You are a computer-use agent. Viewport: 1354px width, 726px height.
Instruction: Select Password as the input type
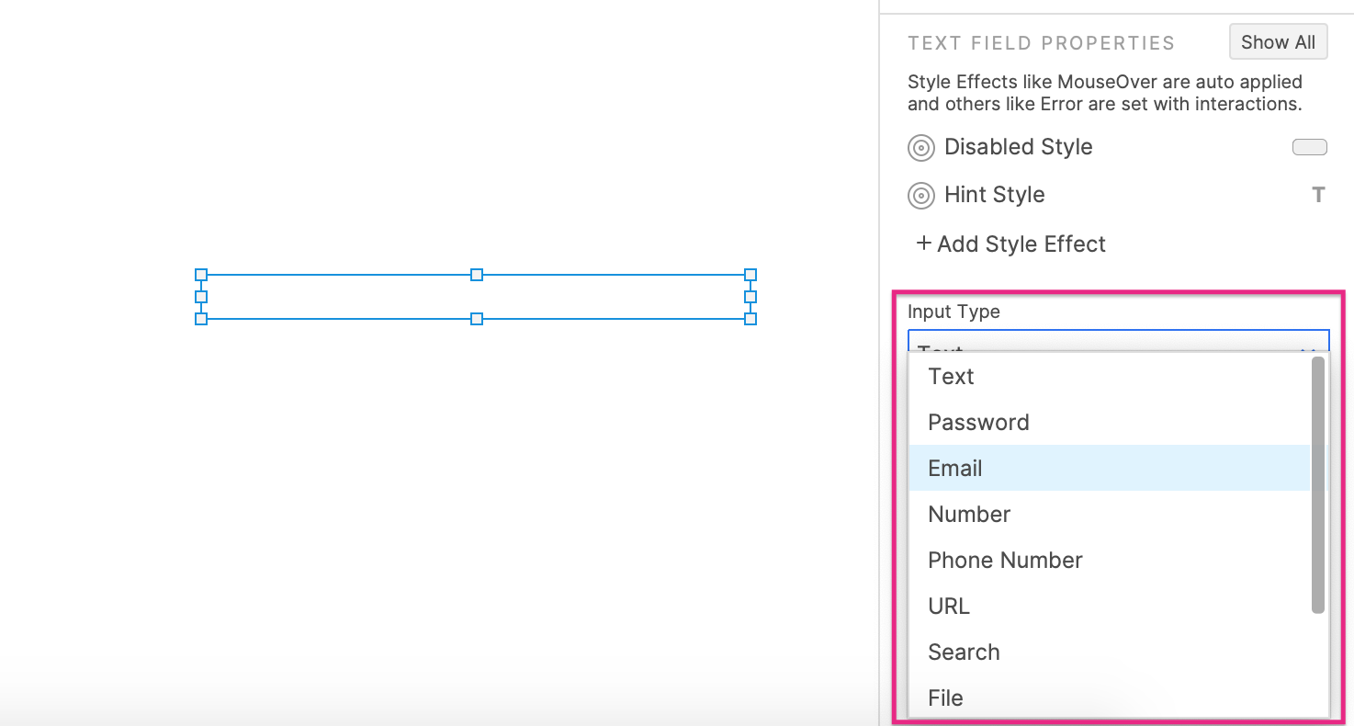[x=978, y=422]
